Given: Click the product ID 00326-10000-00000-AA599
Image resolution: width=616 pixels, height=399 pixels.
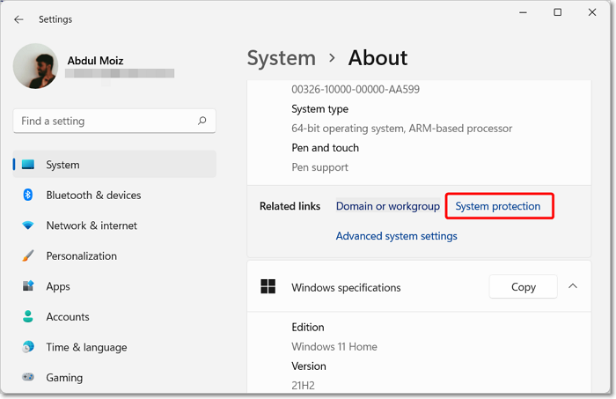Looking at the screenshot, I should click(356, 89).
